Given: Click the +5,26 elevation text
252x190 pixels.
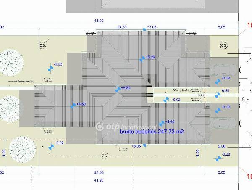Looking at the screenshot, I should coord(150,57).
